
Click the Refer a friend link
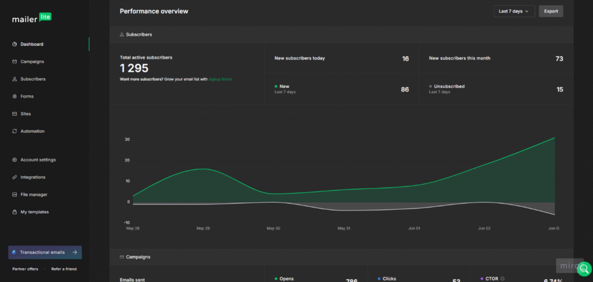(x=64, y=269)
